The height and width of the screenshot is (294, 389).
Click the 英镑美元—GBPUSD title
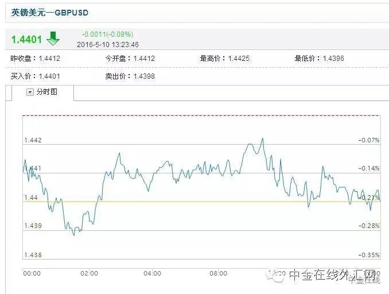tap(50, 12)
